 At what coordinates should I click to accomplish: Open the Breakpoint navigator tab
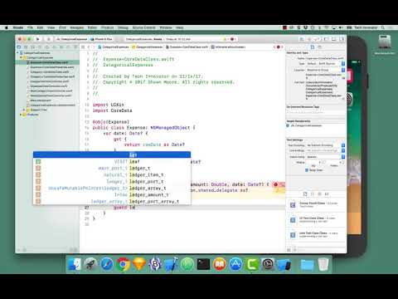coord(69,47)
